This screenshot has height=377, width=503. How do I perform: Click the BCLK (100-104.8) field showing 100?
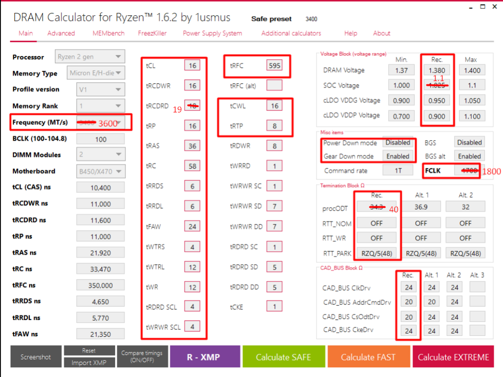(100, 139)
